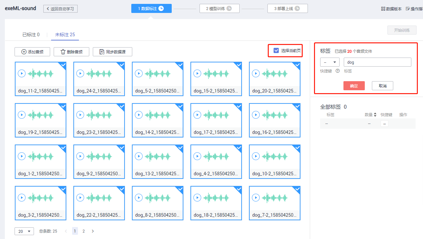
Task: Deselect dog_7-2 via its corner checkmark
Action: coord(298,189)
